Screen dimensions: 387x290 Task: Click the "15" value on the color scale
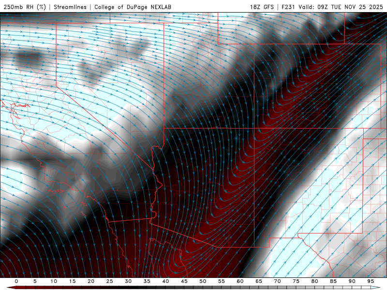[72, 281]
